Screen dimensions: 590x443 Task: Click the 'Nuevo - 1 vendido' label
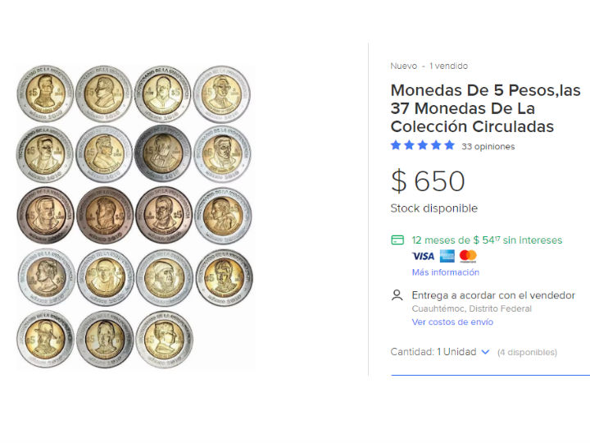[x=429, y=66]
